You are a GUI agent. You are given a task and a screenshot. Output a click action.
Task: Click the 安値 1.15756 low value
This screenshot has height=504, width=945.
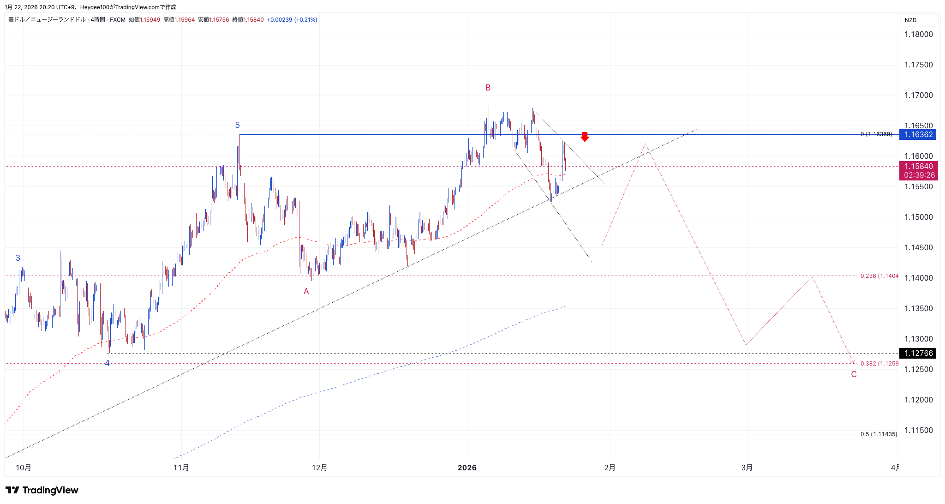(x=214, y=20)
